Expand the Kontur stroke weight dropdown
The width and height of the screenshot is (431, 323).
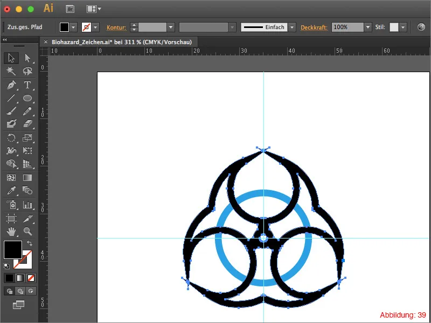[x=171, y=27]
